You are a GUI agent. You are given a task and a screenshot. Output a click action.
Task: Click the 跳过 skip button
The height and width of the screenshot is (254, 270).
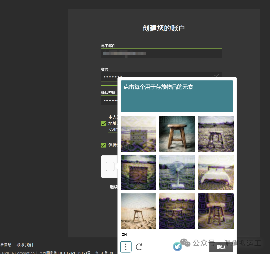point(221,247)
